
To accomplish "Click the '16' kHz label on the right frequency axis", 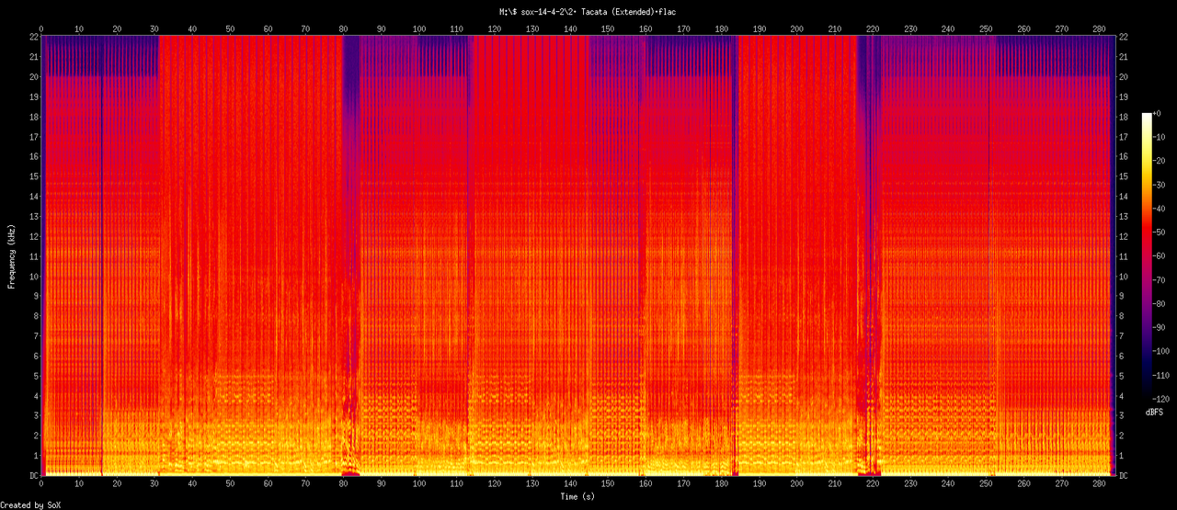I will tap(1126, 156).
